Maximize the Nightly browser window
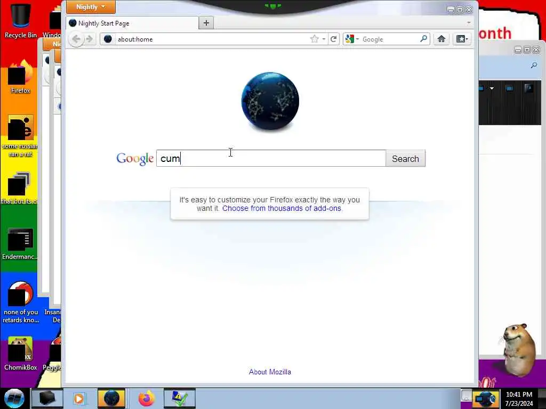546x409 pixels. (460, 10)
